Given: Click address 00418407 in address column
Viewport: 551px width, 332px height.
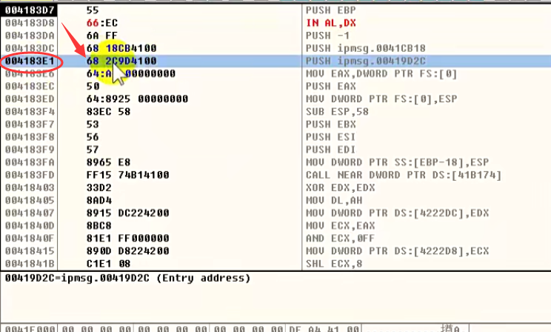Looking at the screenshot, I should tap(30, 213).
